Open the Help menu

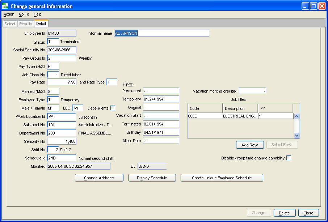(37, 14)
